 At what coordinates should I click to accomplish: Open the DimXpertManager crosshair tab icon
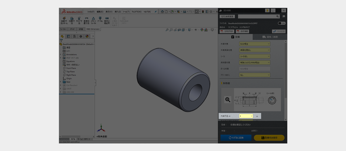click(x=81, y=36)
